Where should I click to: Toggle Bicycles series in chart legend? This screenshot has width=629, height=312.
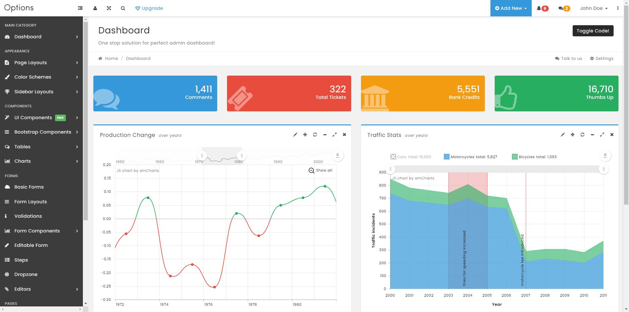coord(534,157)
